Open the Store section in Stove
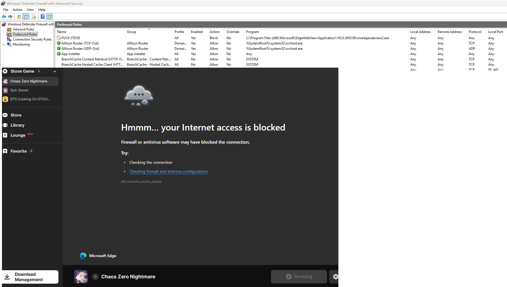 click(16, 115)
